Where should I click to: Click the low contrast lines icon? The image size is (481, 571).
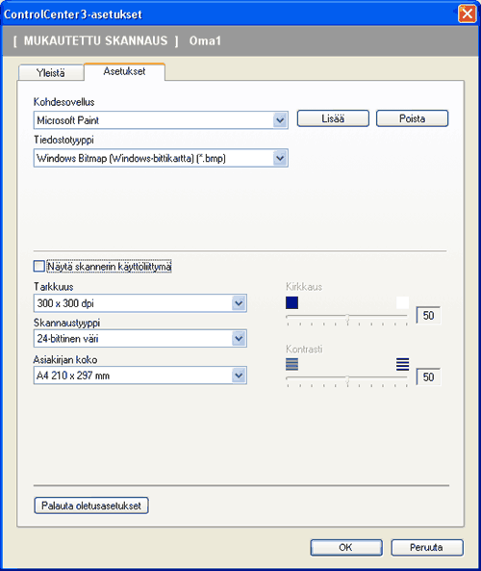click(x=291, y=364)
